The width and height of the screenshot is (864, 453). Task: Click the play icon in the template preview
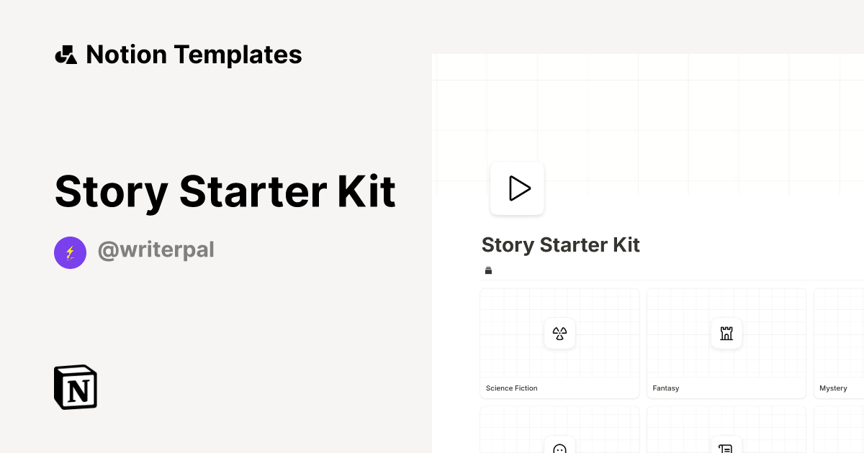tap(517, 188)
